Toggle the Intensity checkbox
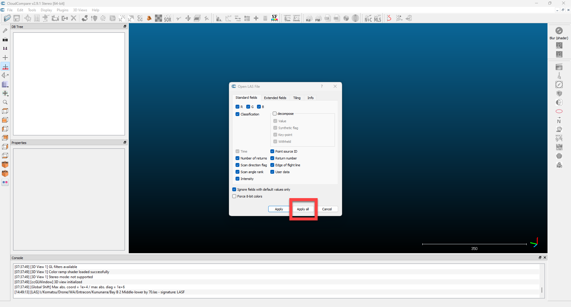The width and height of the screenshot is (571, 307). (237, 179)
